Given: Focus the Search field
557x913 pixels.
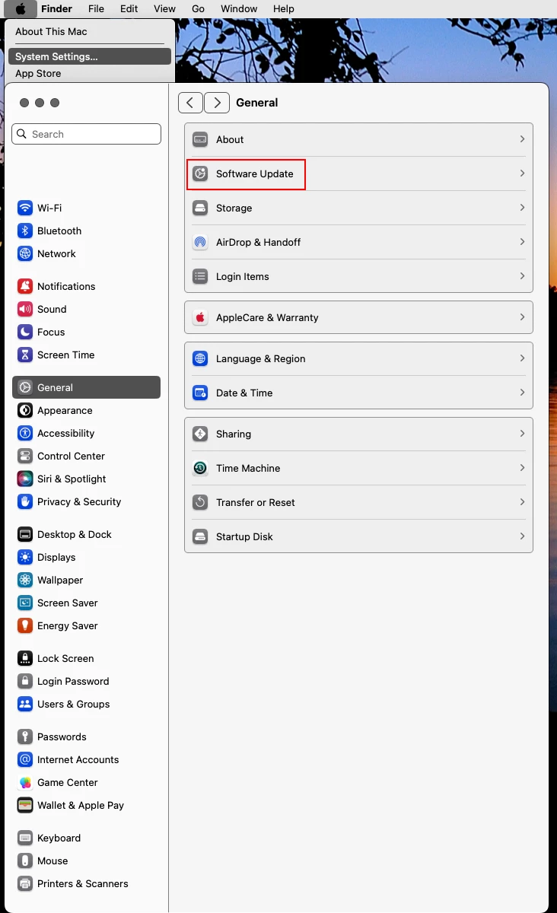Looking at the screenshot, I should pyautogui.click(x=87, y=134).
